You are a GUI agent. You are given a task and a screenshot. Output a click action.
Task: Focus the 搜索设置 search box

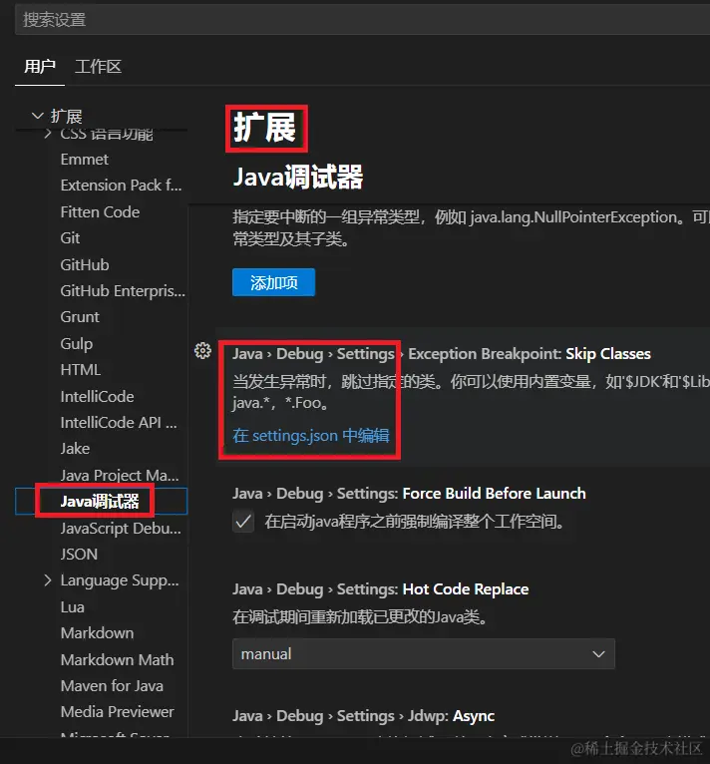[x=362, y=20]
